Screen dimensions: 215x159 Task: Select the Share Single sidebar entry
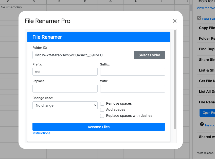click(206, 60)
